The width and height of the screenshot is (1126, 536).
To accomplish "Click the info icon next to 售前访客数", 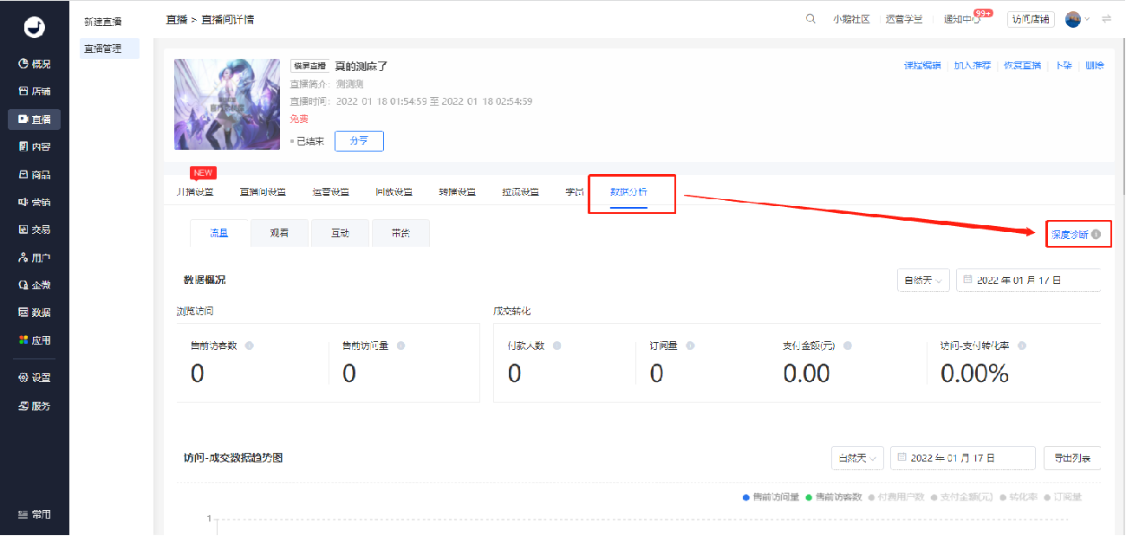I will [250, 345].
